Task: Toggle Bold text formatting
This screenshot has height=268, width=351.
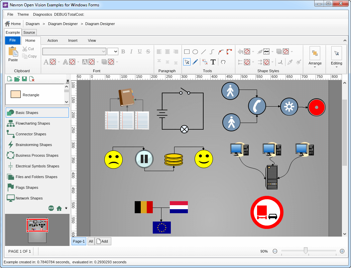Action: pyautogui.click(x=123, y=51)
